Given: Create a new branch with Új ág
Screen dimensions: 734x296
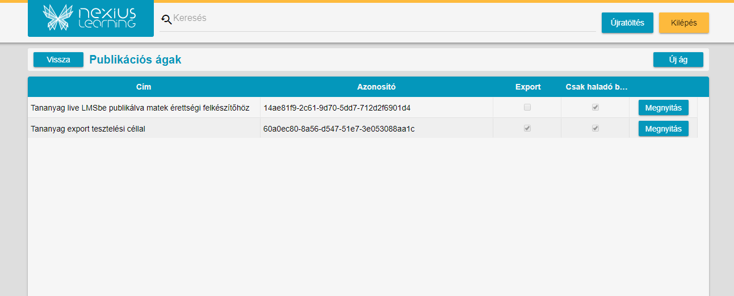Looking at the screenshot, I should point(678,60).
